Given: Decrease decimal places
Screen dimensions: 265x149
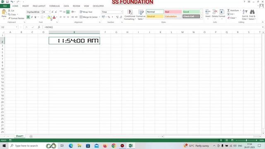Looking at the screenshot, I should pyautogui.click(x=121, y=17).
